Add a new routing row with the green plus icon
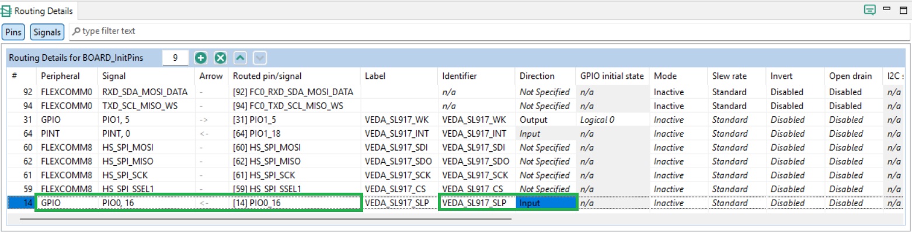 coord(201,58)
